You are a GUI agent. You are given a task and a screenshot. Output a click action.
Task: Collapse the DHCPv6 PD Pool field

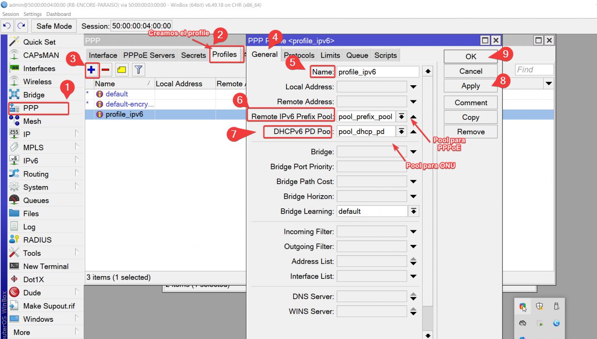(x=414, y=131)
